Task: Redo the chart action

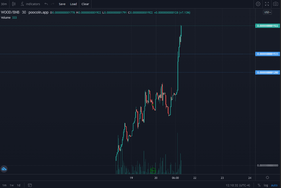Action: tap(53, 4)
